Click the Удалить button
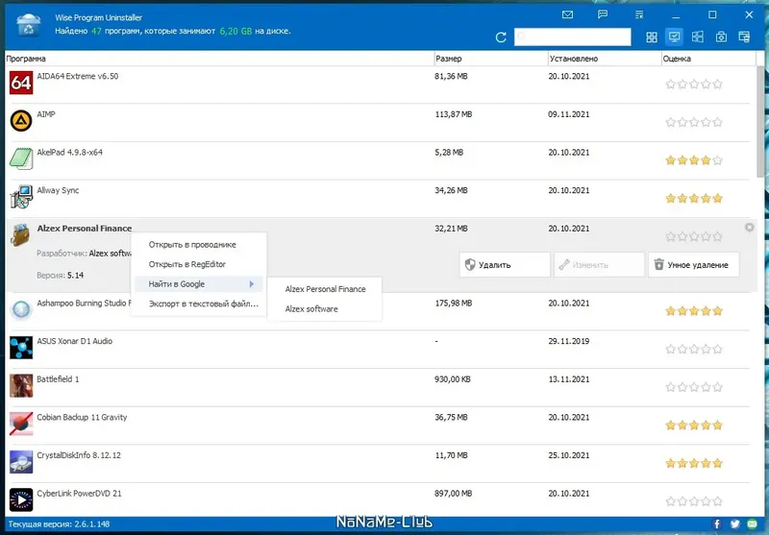 pos(505,265)
